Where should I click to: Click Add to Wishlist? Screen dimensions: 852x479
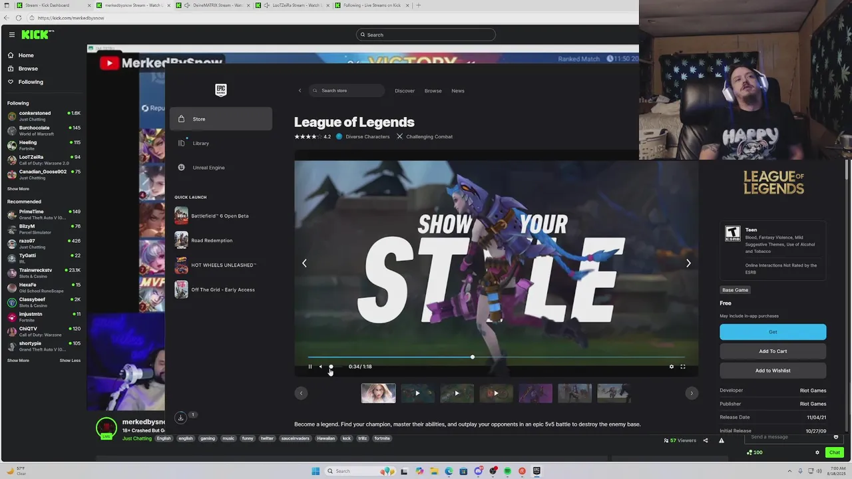773,371
